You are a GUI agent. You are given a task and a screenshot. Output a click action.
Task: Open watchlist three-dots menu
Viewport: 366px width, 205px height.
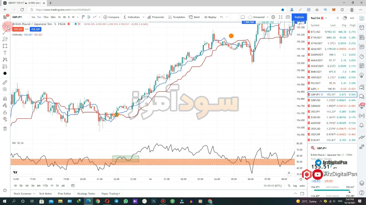tap(352, 18)
